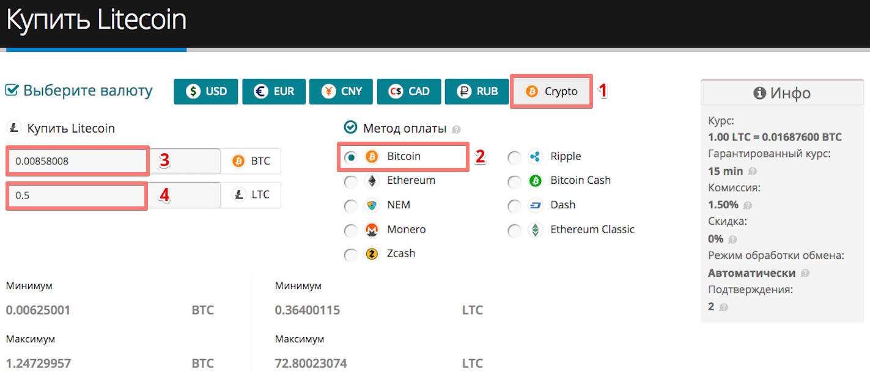Click the Ripple logo icon
Viewport: 870px width, 378px height.
tap(536, 157)
